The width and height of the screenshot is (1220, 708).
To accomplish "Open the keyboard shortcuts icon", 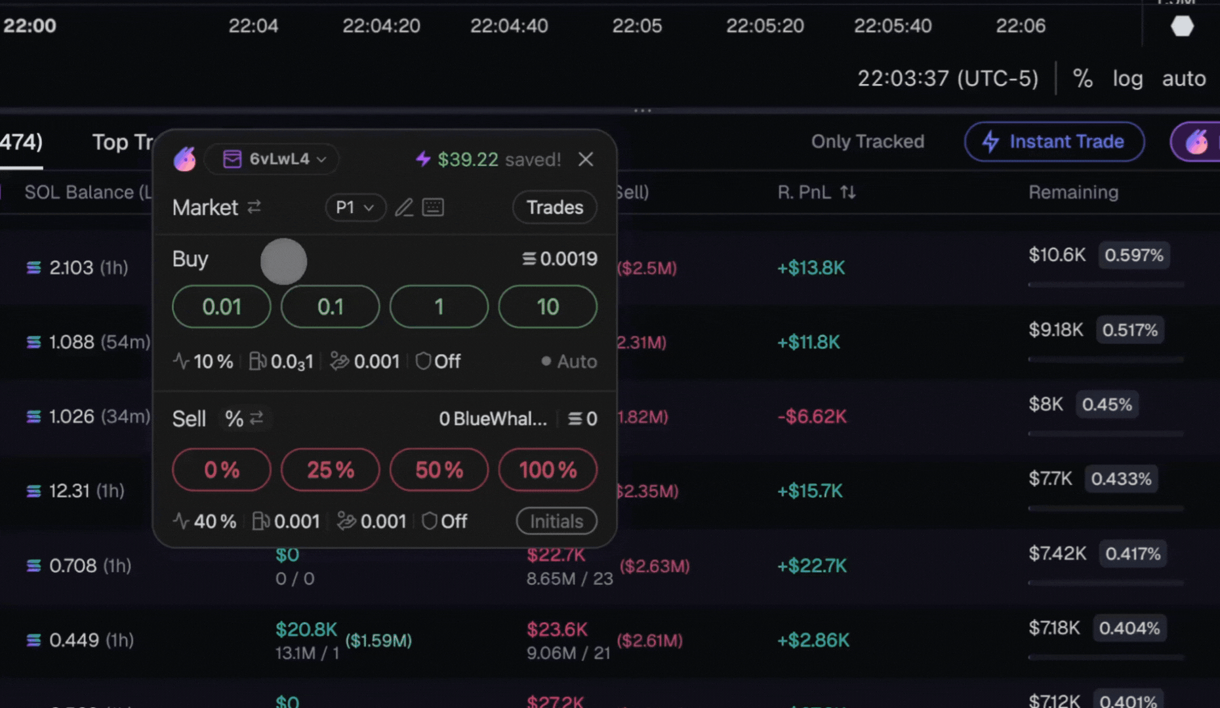I will coord(433,208).
